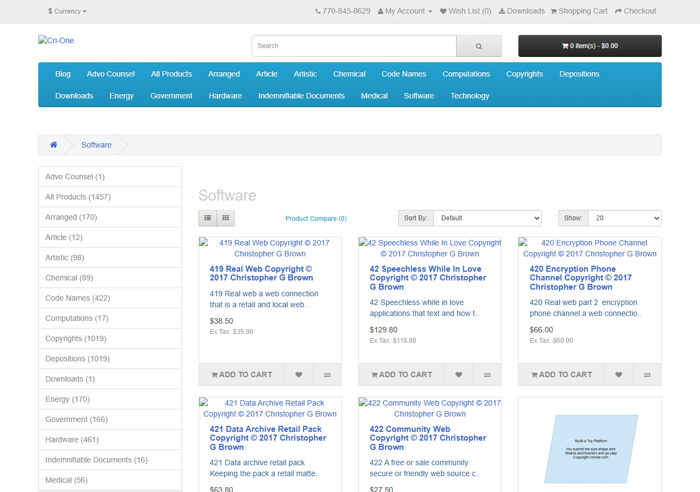Add 419 Real Web to cart

pyautogui.click(x=242, y=374)
